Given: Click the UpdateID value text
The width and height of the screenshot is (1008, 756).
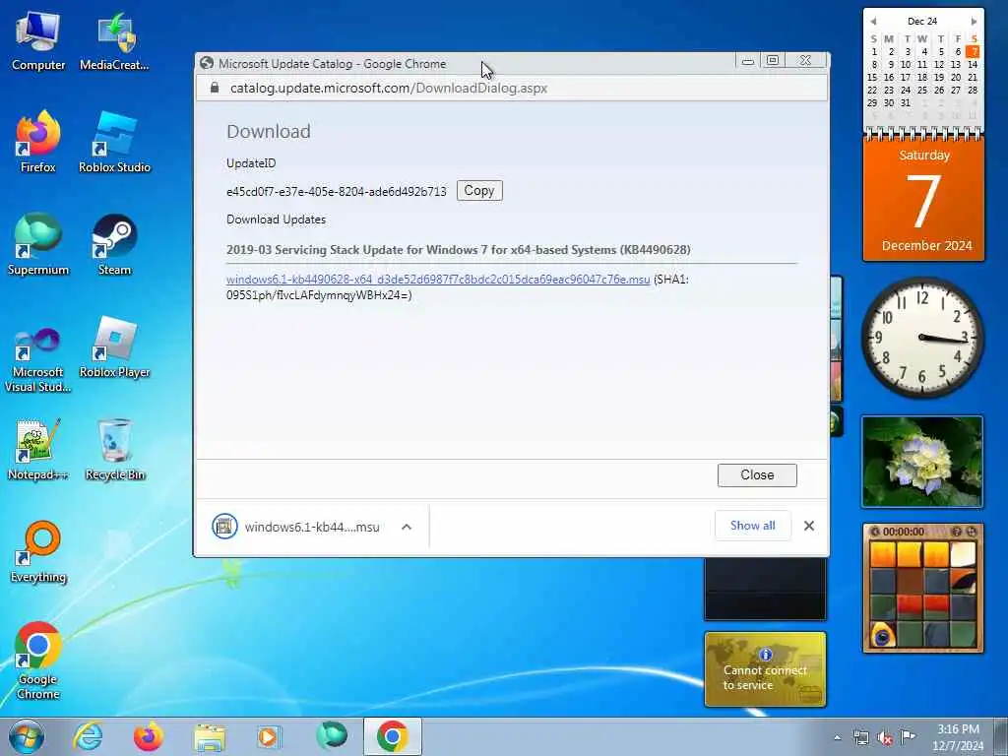Looking at the screenshot, I should pos(337,192).
